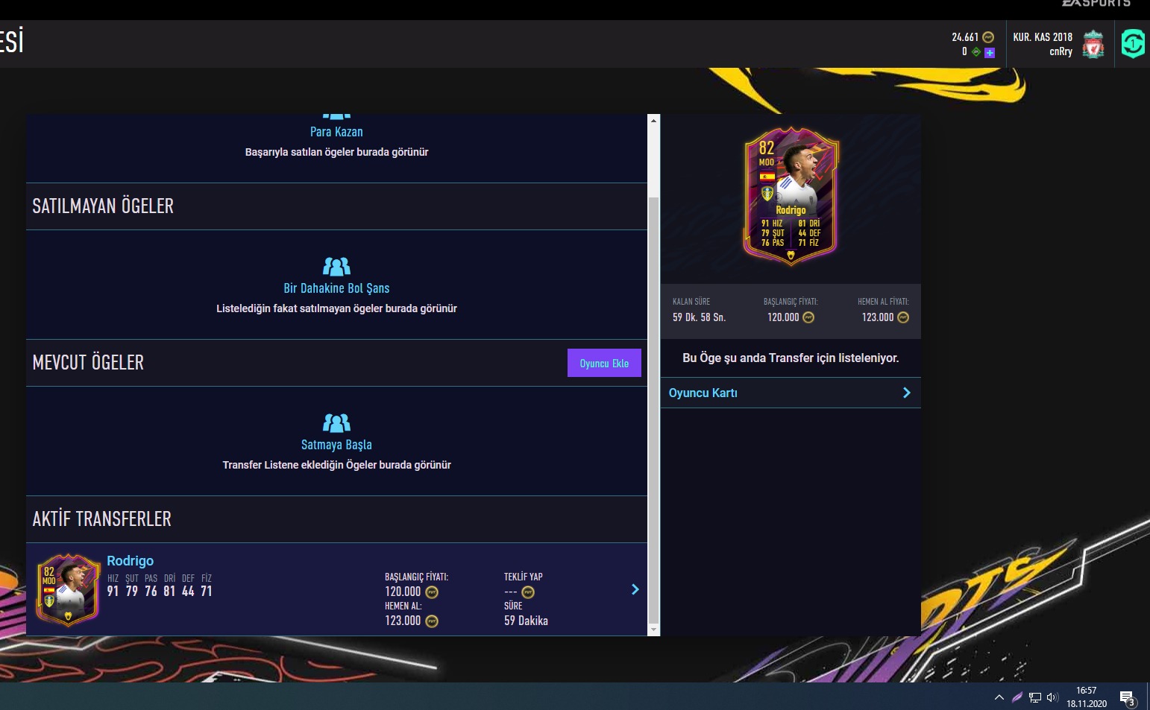Viewport: 1150px width, 710px height.
Task: Click the Satmaya Başla people icon
Action: pos(336,422)
